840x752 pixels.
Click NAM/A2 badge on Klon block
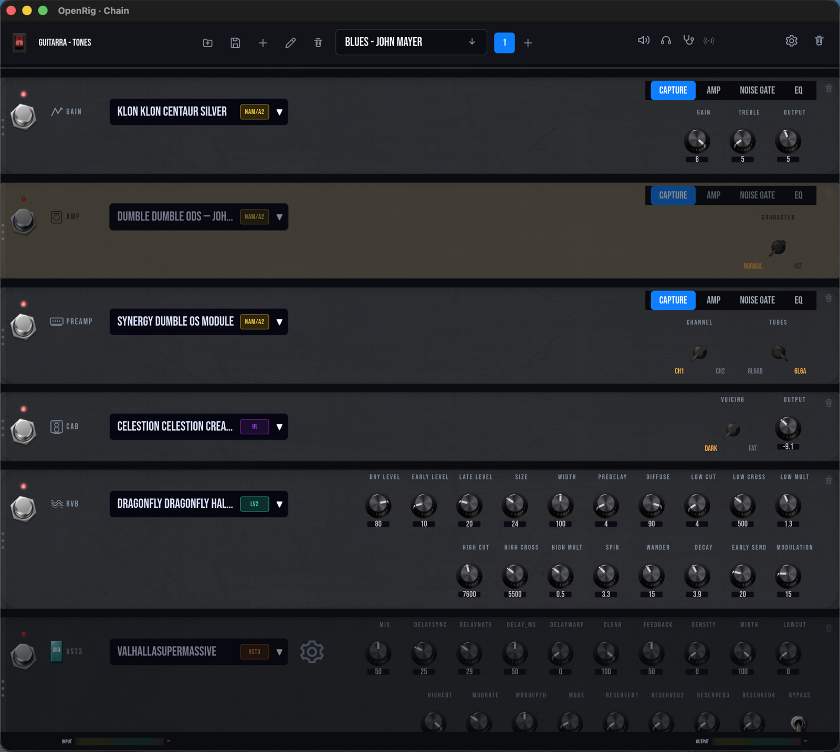[x=255, y=112]
